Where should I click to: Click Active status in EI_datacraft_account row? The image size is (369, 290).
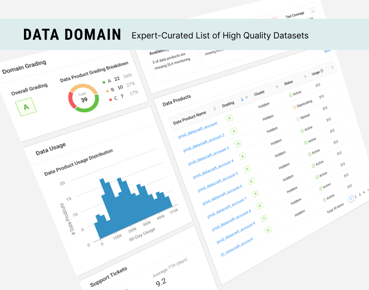point(328,197)
